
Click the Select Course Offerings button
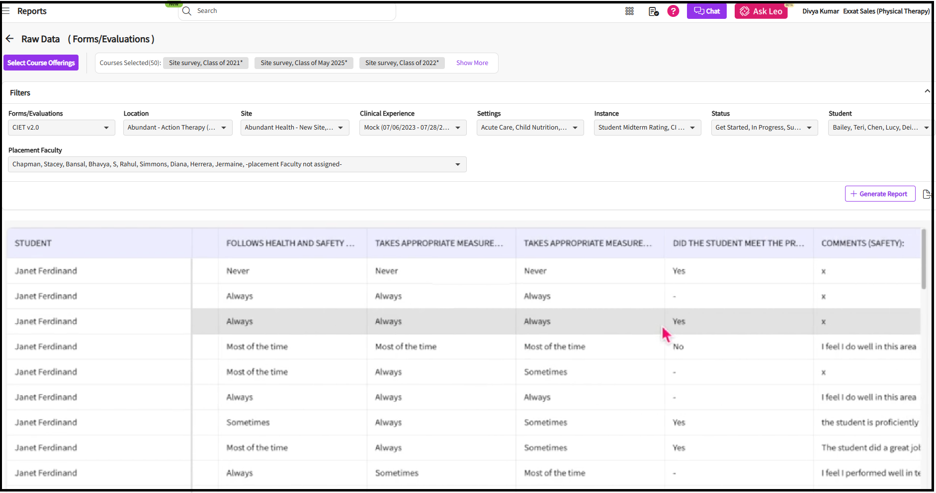click(x=41, y=63)
